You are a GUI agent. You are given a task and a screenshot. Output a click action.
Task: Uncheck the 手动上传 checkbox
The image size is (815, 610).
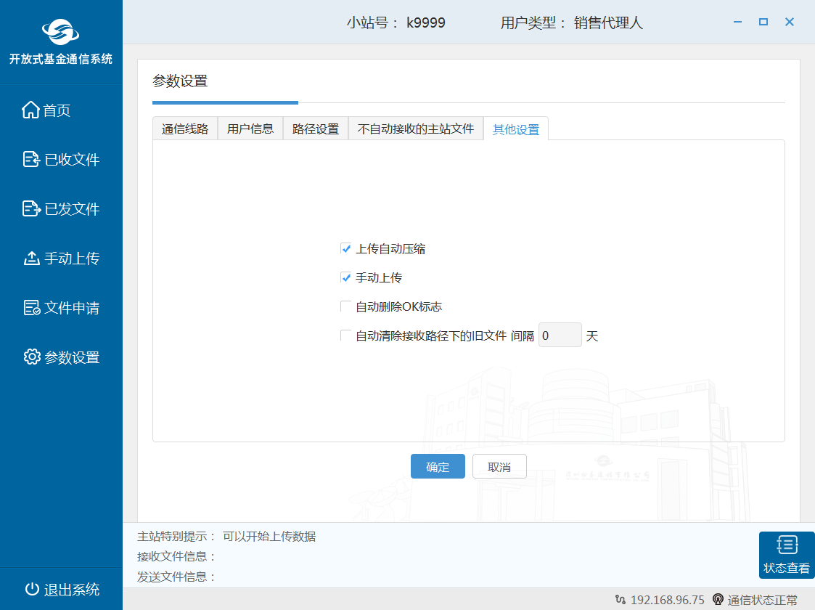pos(345,277)
